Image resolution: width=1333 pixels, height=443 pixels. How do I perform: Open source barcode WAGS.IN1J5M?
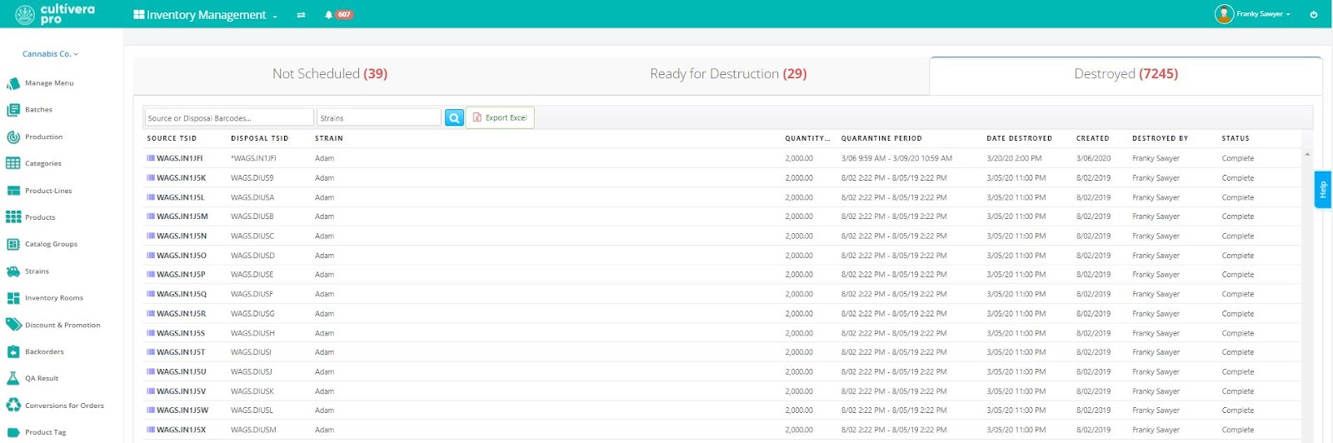[x=182, y=217]
